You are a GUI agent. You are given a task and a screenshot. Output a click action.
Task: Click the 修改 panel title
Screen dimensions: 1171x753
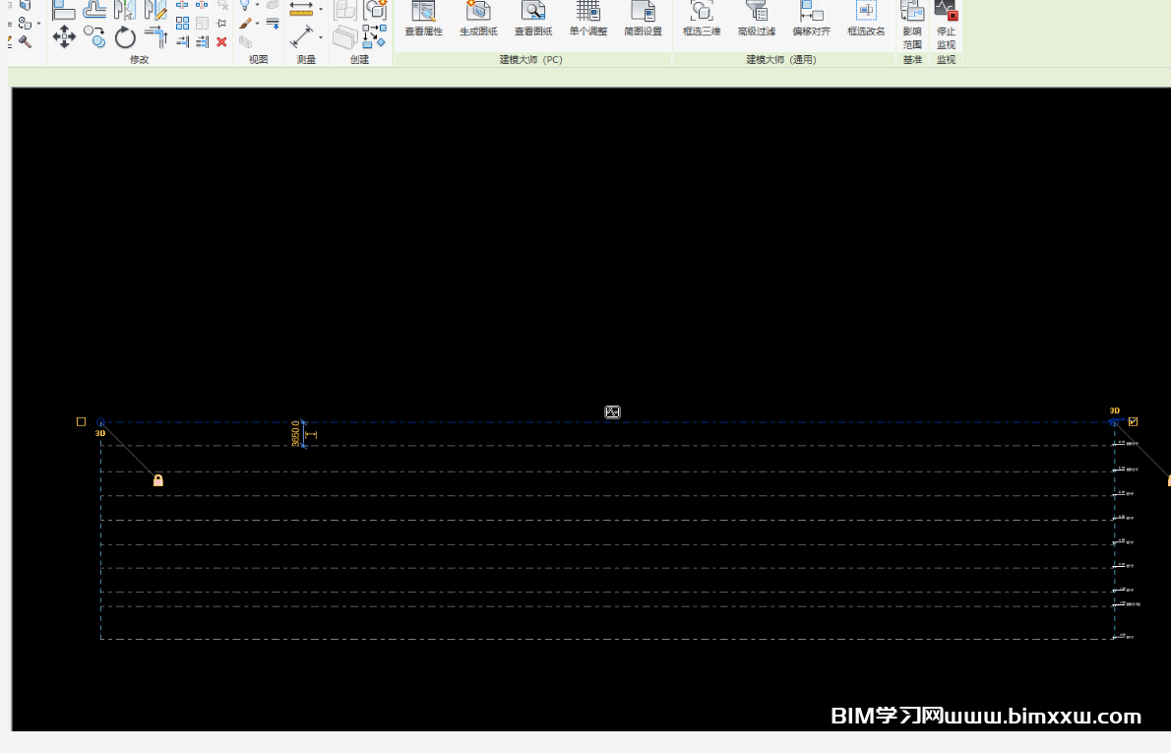click(139, 60)
